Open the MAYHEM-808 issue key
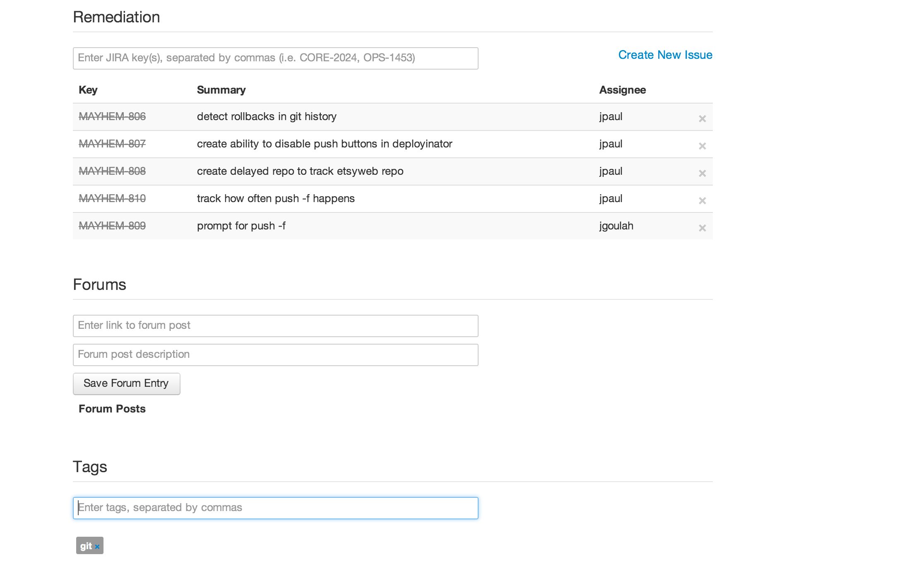This screenshot has width=924, height=574. tap(112, 171)
